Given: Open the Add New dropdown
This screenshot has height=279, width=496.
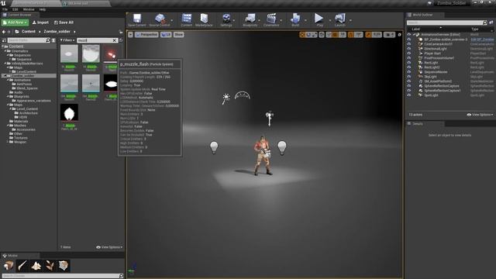Looking at the screenshot, I should point(15,22).
